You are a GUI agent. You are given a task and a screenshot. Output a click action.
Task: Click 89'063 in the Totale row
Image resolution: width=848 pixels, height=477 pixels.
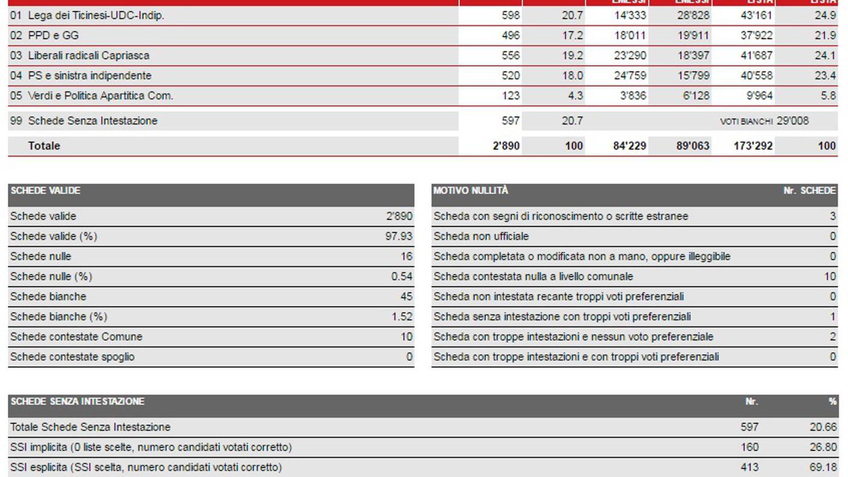(693, 146)
